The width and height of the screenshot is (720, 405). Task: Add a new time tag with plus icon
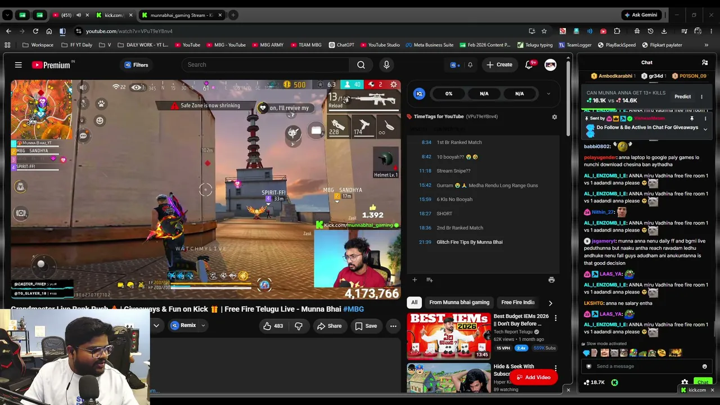[x=415, y=280]
